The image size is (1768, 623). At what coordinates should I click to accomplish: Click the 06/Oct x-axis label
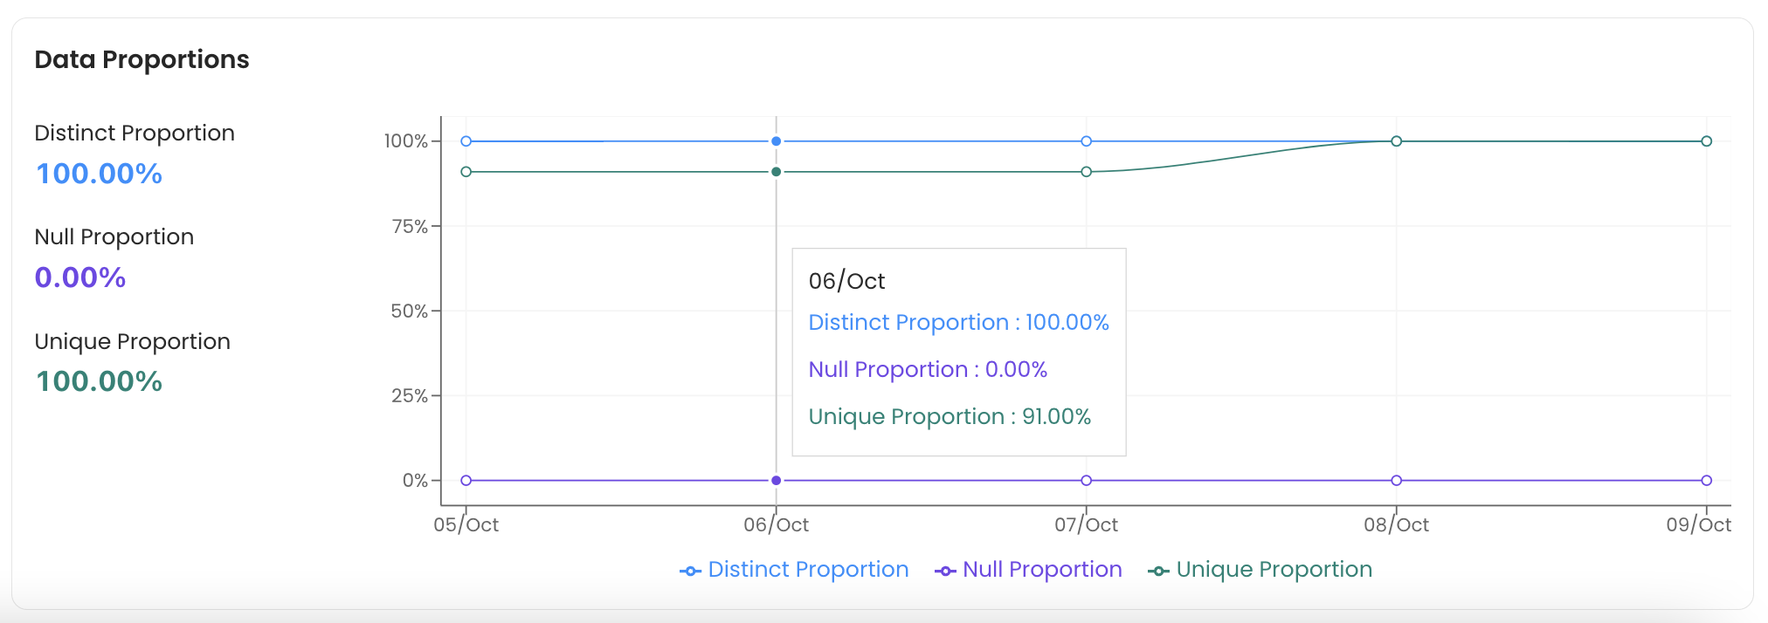776,524
